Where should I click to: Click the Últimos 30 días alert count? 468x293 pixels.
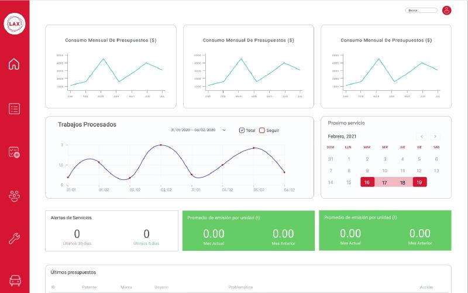click(x=77, y=234)
